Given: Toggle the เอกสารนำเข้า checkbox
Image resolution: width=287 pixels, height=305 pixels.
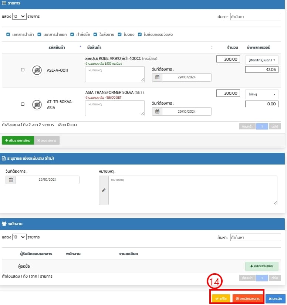Looking at the screenshot, I should pyautogui.click(x=8, y=34).
